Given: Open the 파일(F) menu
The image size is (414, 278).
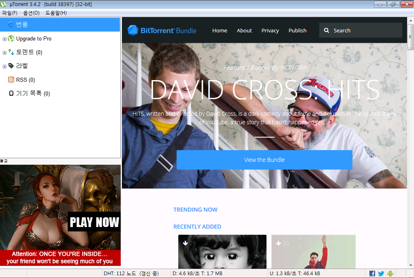Looking at the screenshot, I should (10, 13).
